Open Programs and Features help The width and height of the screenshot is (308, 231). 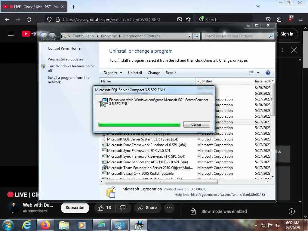click(268, 73)
